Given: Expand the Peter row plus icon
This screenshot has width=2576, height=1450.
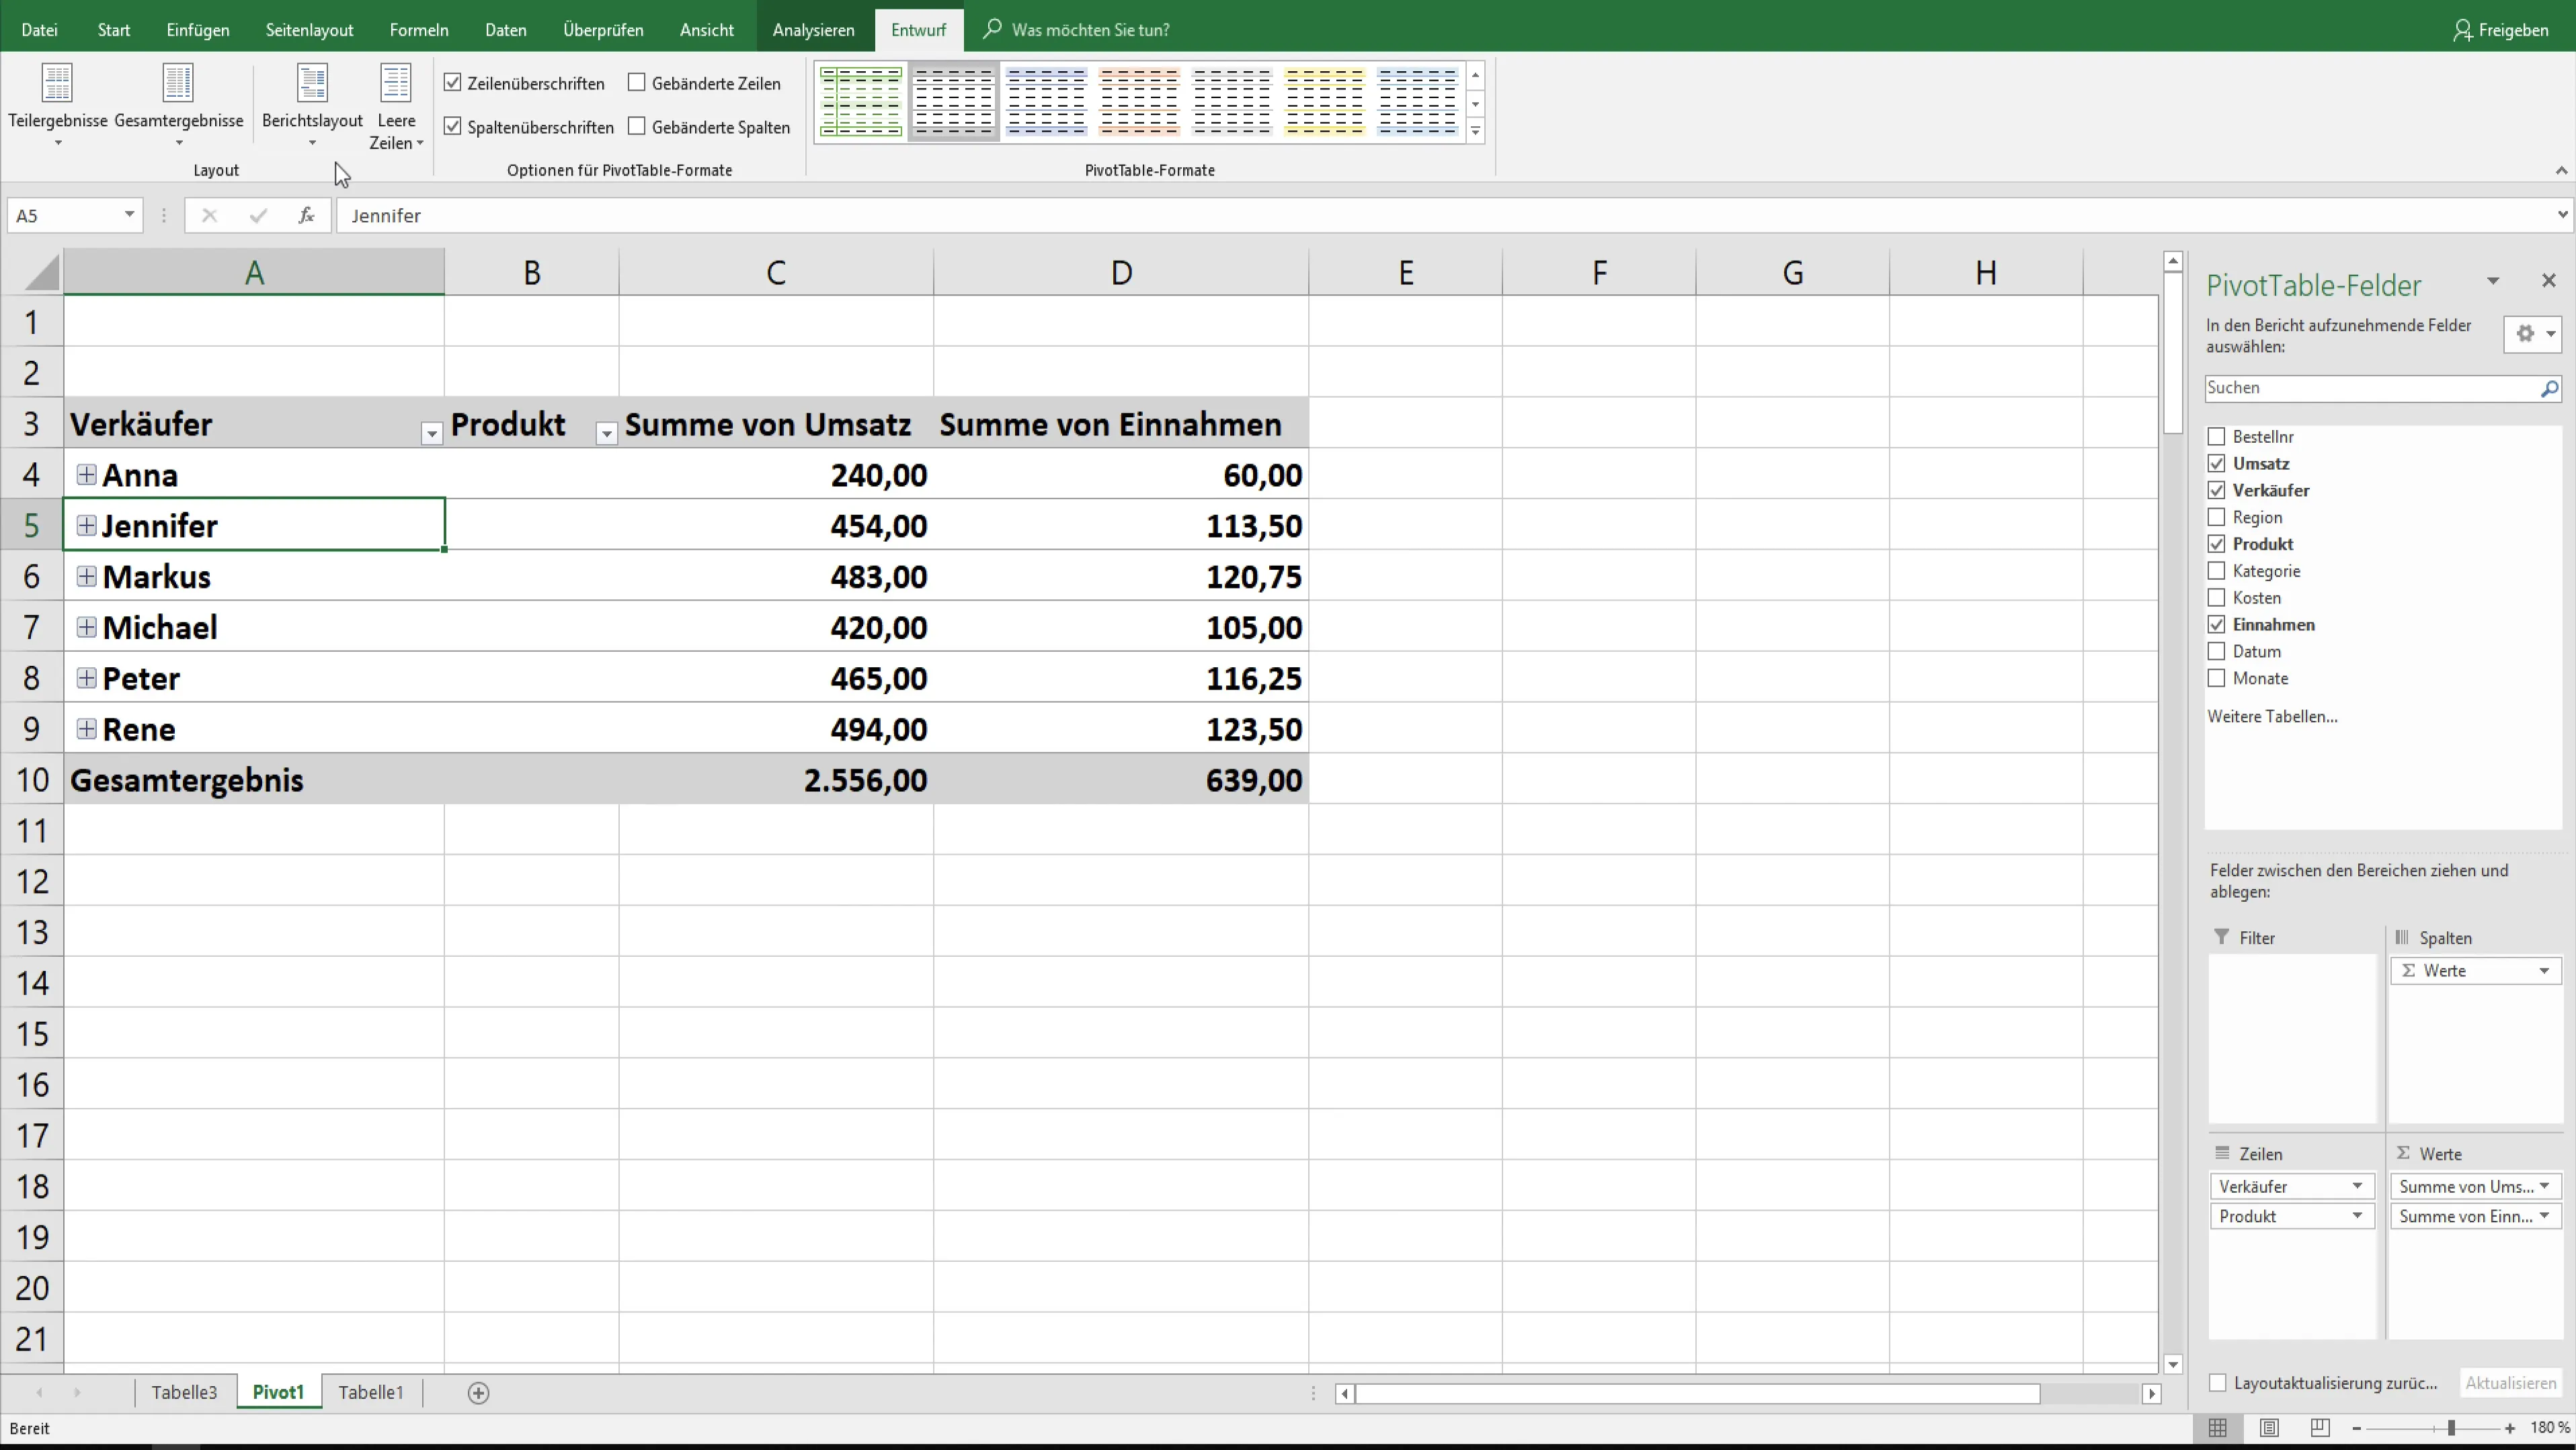Looking at the screenshot, I should 86,679.
